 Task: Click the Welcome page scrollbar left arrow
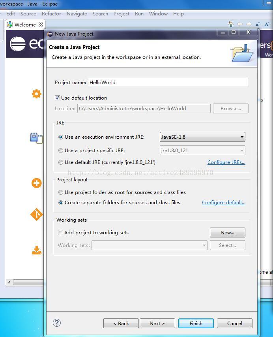[x=9, y=282]
